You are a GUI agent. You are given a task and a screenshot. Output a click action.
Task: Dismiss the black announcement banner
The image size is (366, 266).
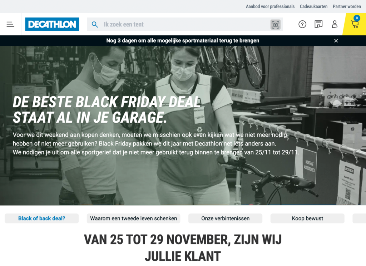336,41
